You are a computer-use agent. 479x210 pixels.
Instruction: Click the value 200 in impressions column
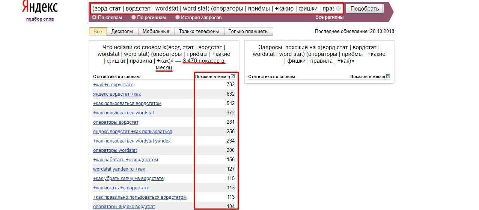click(x=230, y=150)
